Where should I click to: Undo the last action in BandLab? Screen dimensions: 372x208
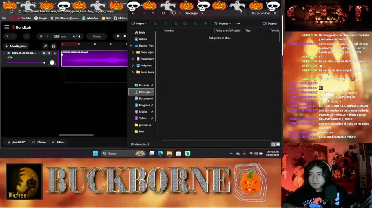pos(6,36)
